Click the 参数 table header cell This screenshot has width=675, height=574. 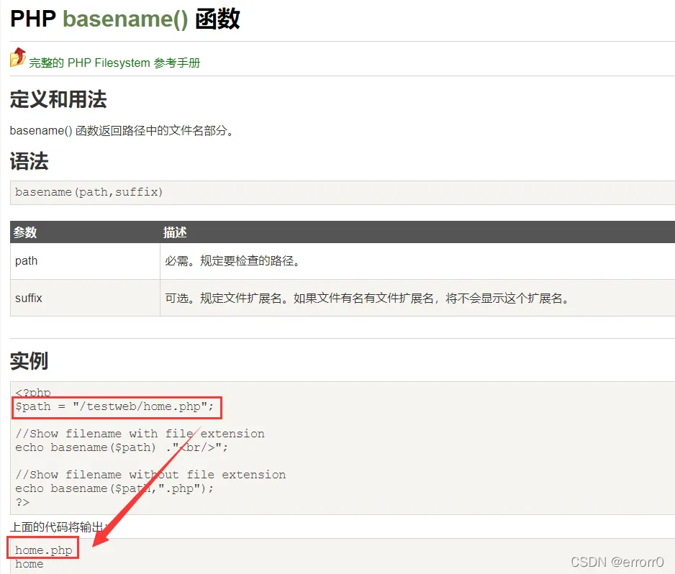tap(85, 232)
